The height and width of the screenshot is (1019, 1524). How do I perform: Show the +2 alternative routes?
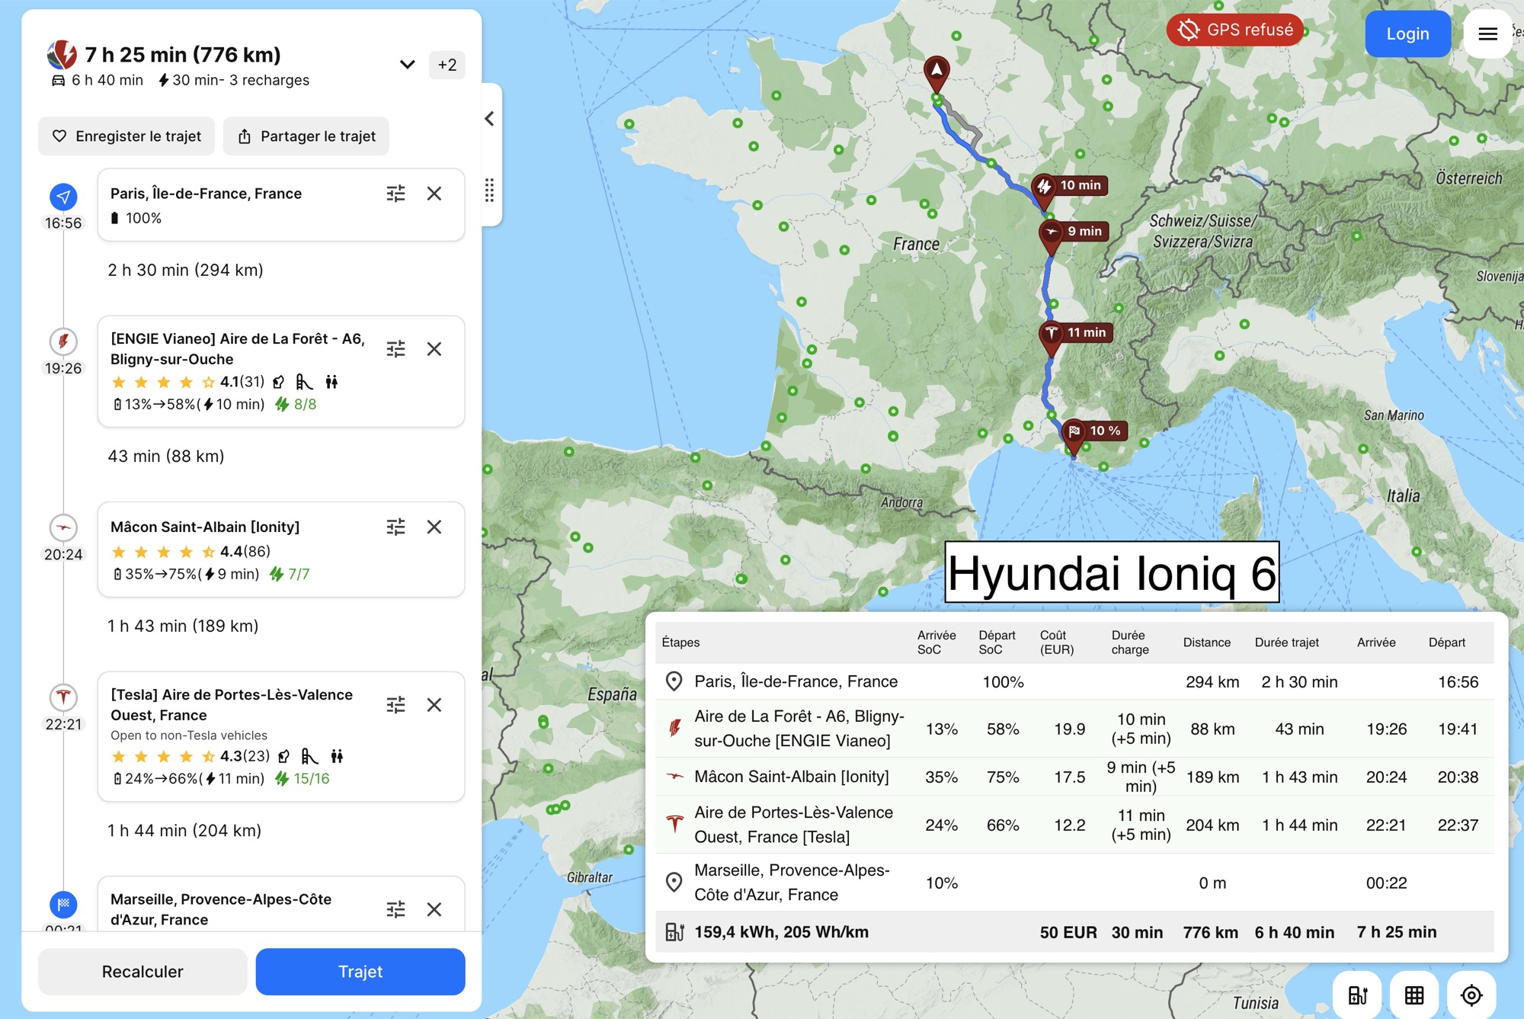(447, 65)
